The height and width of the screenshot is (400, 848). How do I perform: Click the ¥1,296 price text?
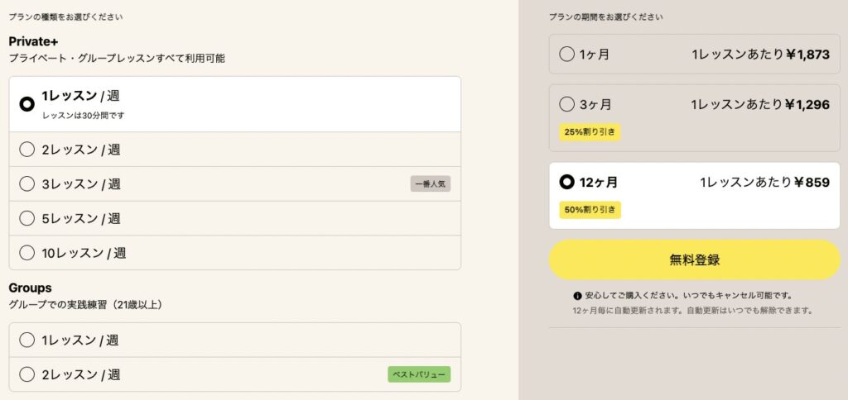coord(807,105)
